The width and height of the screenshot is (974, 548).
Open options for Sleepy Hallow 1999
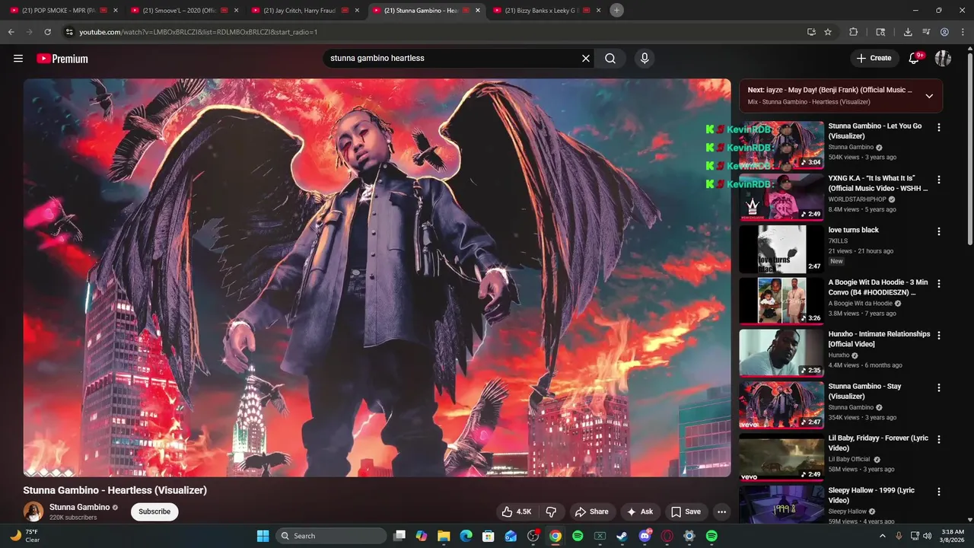pyautogui.click(x=938, y=492)
